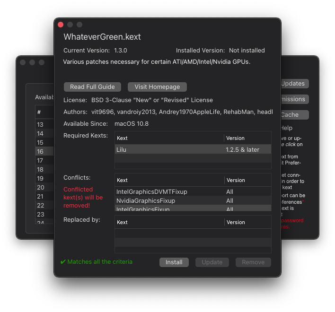Select row 17 in the background window list

coord(44,160)
